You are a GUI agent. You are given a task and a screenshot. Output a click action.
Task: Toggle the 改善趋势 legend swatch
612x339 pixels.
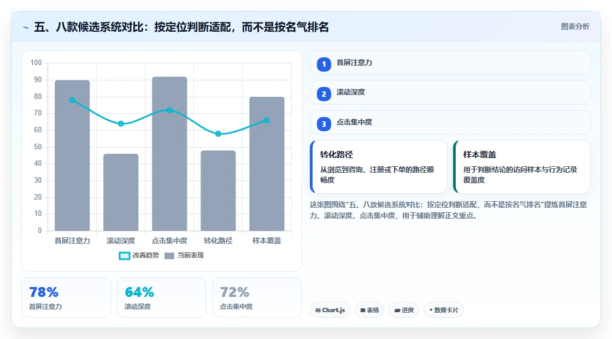(124, 256)
